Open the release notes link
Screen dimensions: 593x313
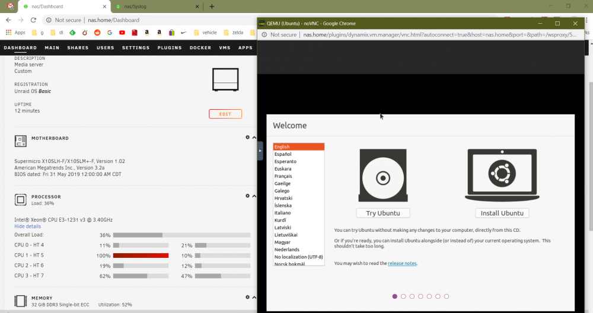pyautogui.click(x=402, y=263)
